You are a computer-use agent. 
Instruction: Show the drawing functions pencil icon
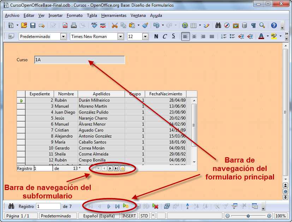pos(207,25)
